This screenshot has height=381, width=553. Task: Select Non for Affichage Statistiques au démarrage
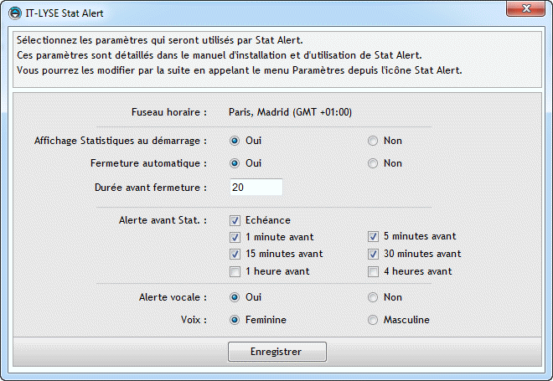pos(373,141)
